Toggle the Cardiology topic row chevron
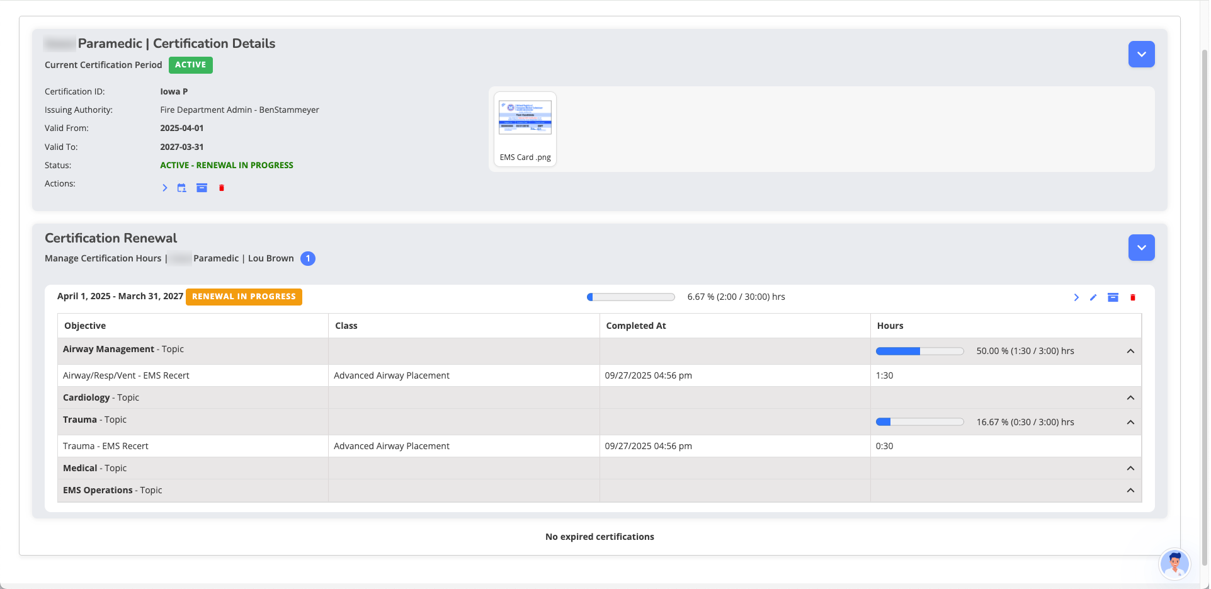Viewport: 1211px width, 589px height. click(x=1130, y=397)
